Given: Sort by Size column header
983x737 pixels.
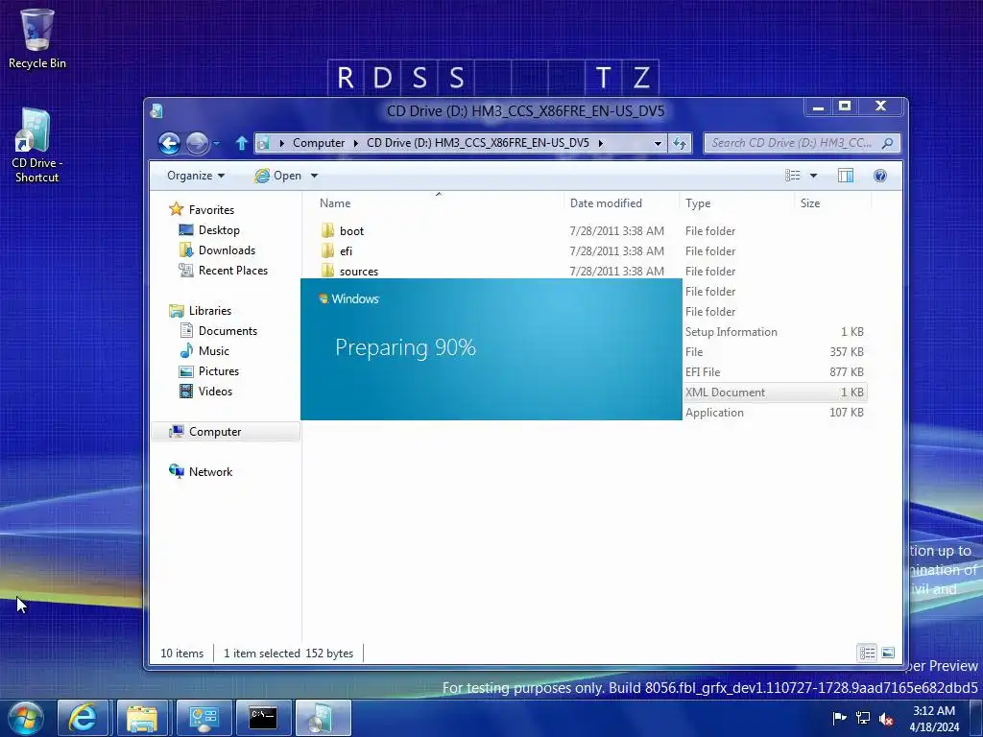Looking at the screenshot, I should [x=832, y=203].
